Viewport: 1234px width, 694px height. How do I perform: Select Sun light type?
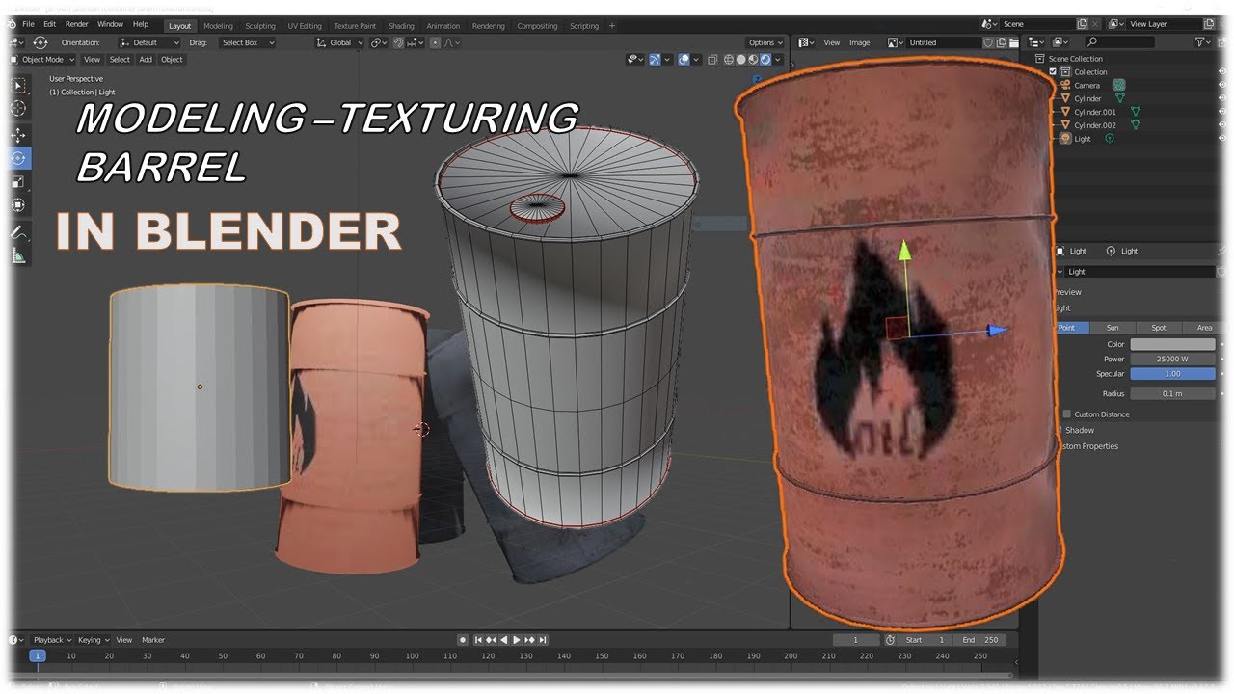point(1113,328)
